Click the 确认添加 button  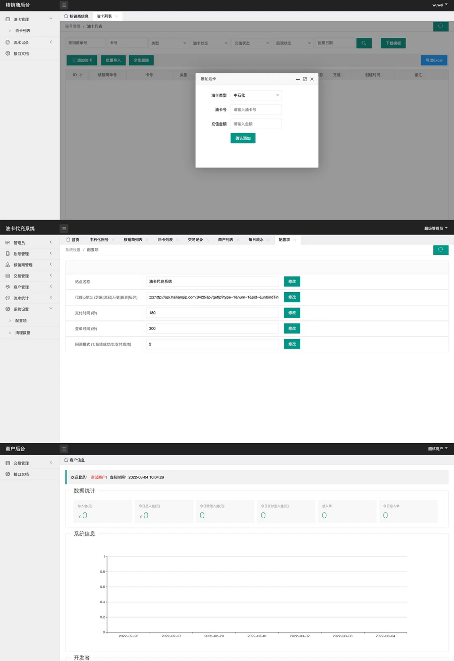pos(243,138)
